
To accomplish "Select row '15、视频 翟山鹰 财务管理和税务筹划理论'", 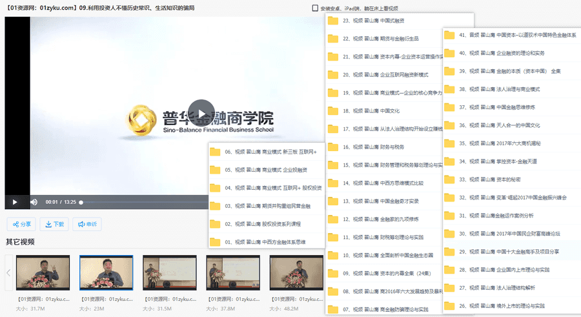I will tap(384, 165).
